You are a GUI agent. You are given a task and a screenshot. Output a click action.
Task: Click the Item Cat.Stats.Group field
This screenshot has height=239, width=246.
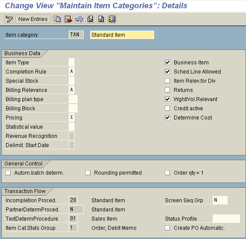pos(73,228)
